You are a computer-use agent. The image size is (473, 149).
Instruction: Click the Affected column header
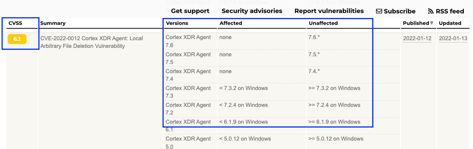click(x=231, y=23)
